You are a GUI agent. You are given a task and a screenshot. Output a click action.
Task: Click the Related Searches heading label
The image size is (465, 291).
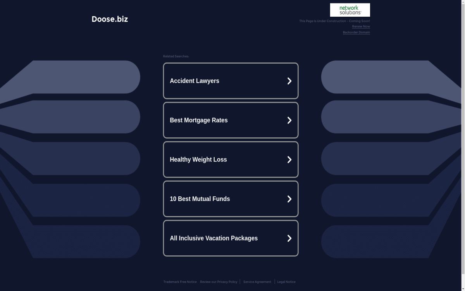point(176,57)
